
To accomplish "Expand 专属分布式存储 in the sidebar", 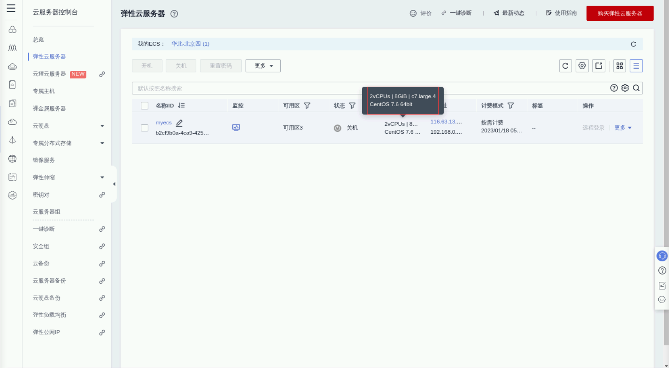I will [102, 143].
